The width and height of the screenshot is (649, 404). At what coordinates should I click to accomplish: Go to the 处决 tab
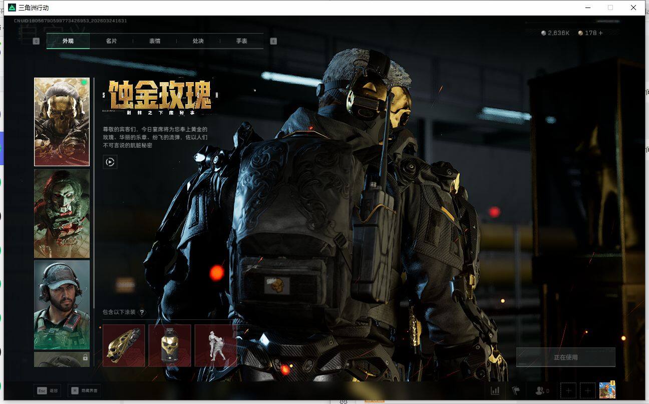(198, 41)
